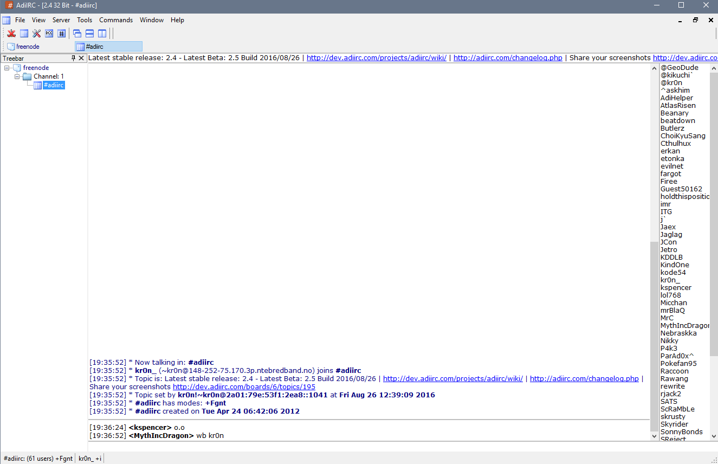718x464 pixels.
Task: Open the Tools menu
Action: [85, 20]
